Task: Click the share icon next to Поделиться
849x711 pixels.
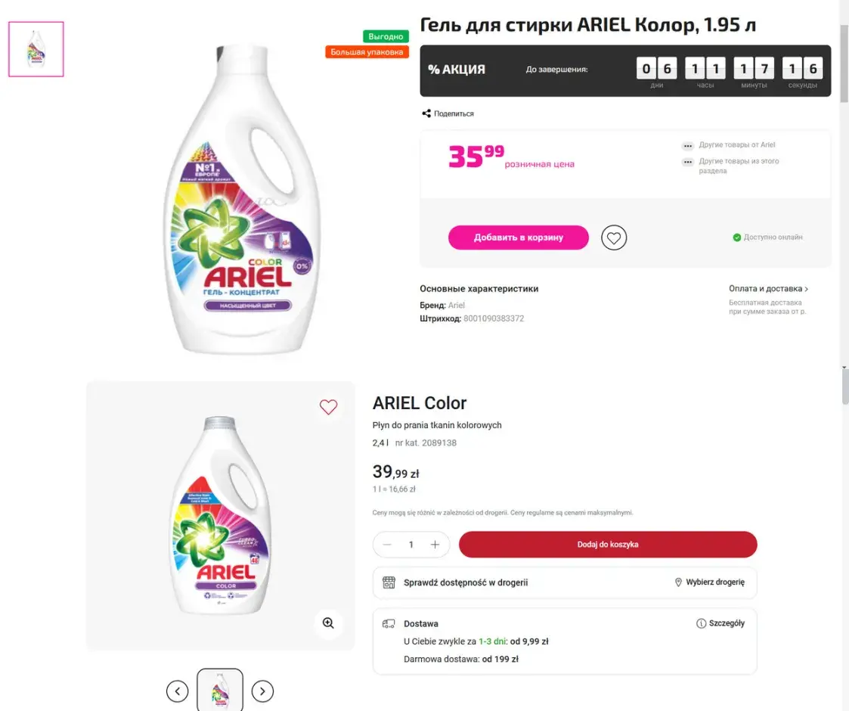Action: click(x=426, y=113)
